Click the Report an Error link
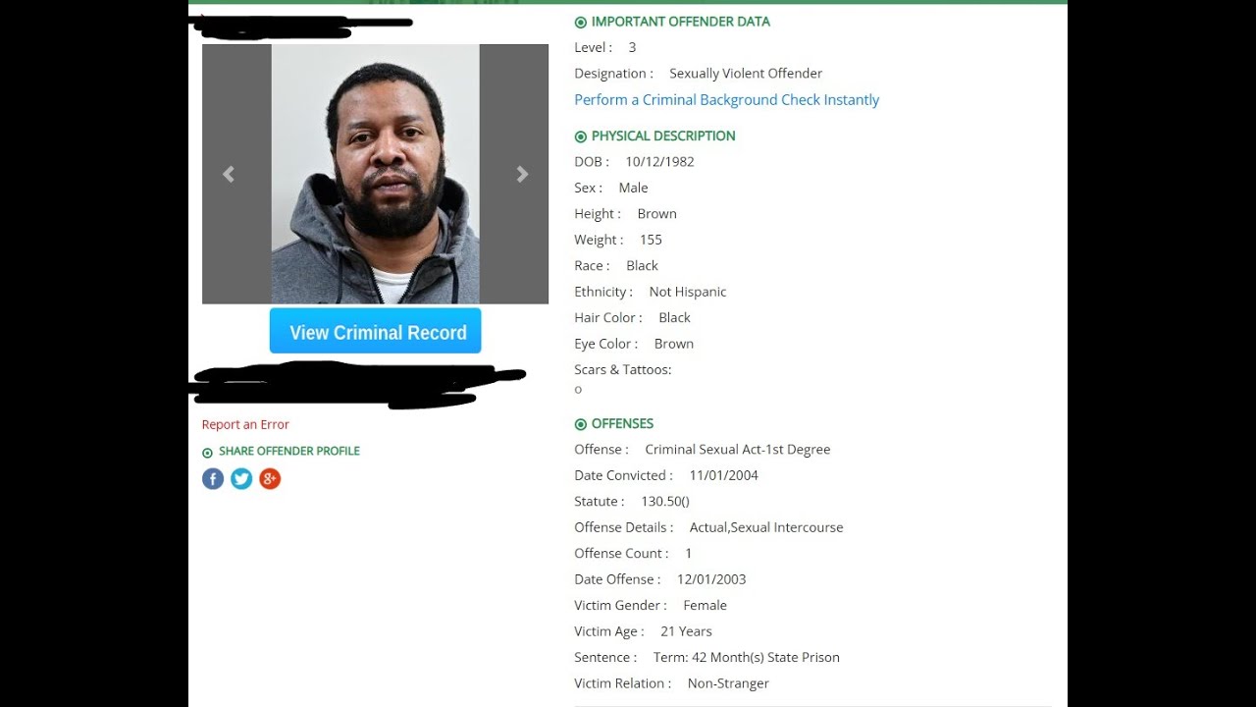This screenshot has width=1256, height=707. 245,424
